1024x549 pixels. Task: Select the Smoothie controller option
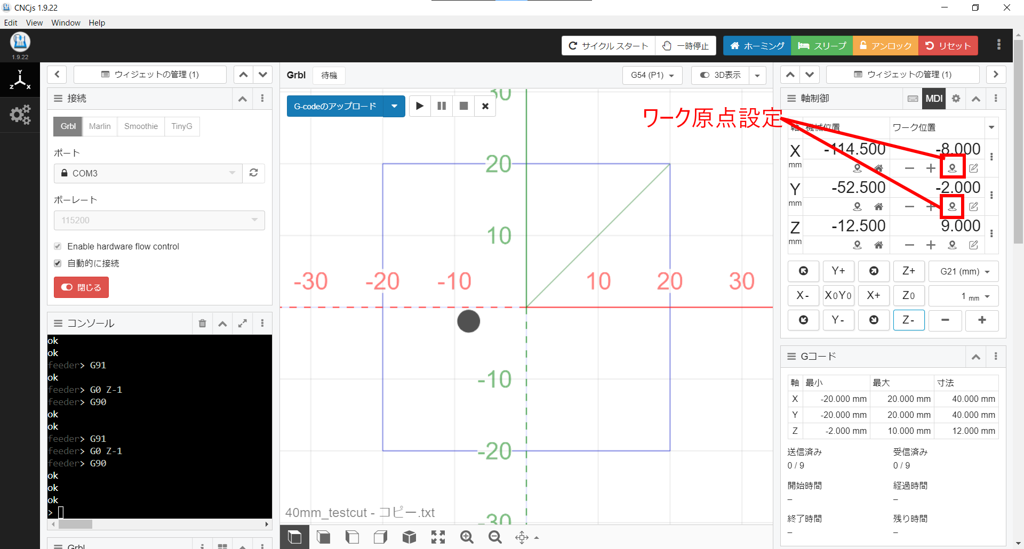(141, 126)
